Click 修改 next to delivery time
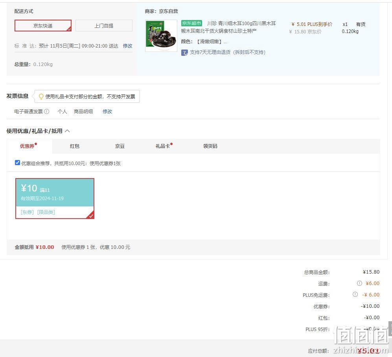This screenshot has height=357, width=392. (x=127, y=46)
